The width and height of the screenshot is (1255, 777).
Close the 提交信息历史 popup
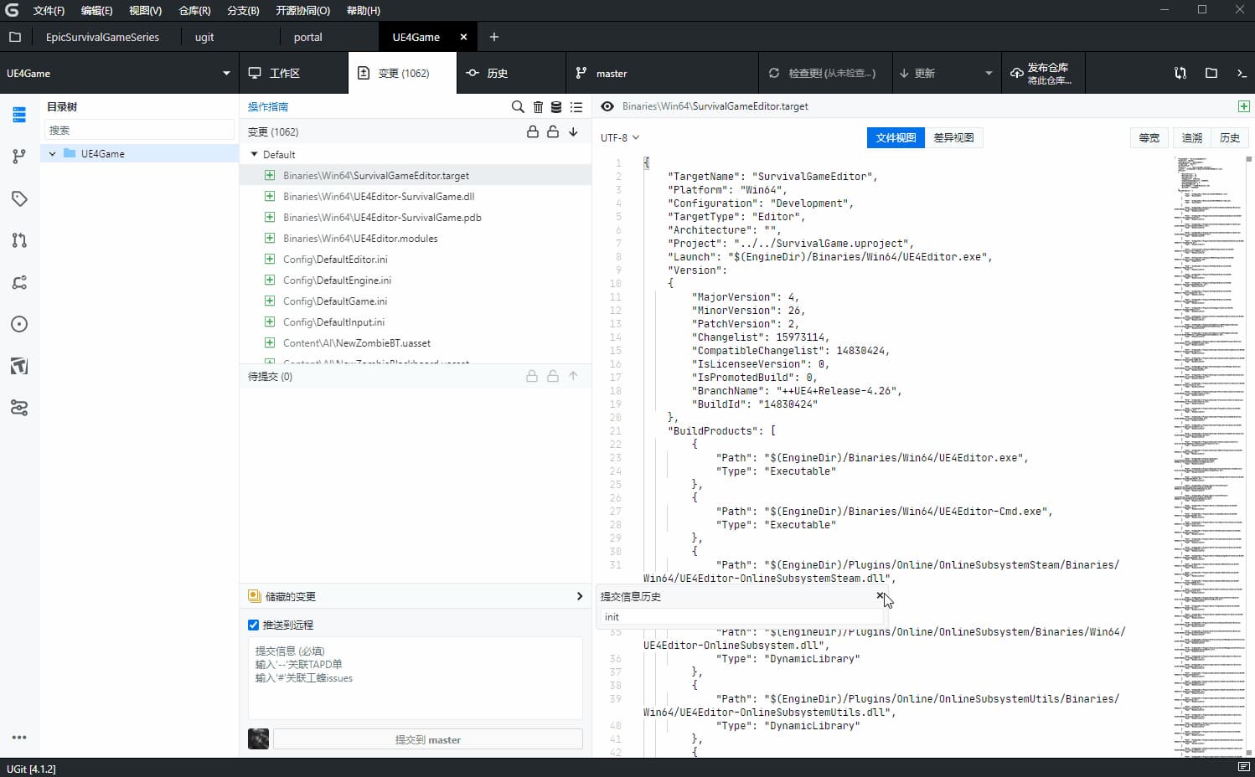coord(880,596)
